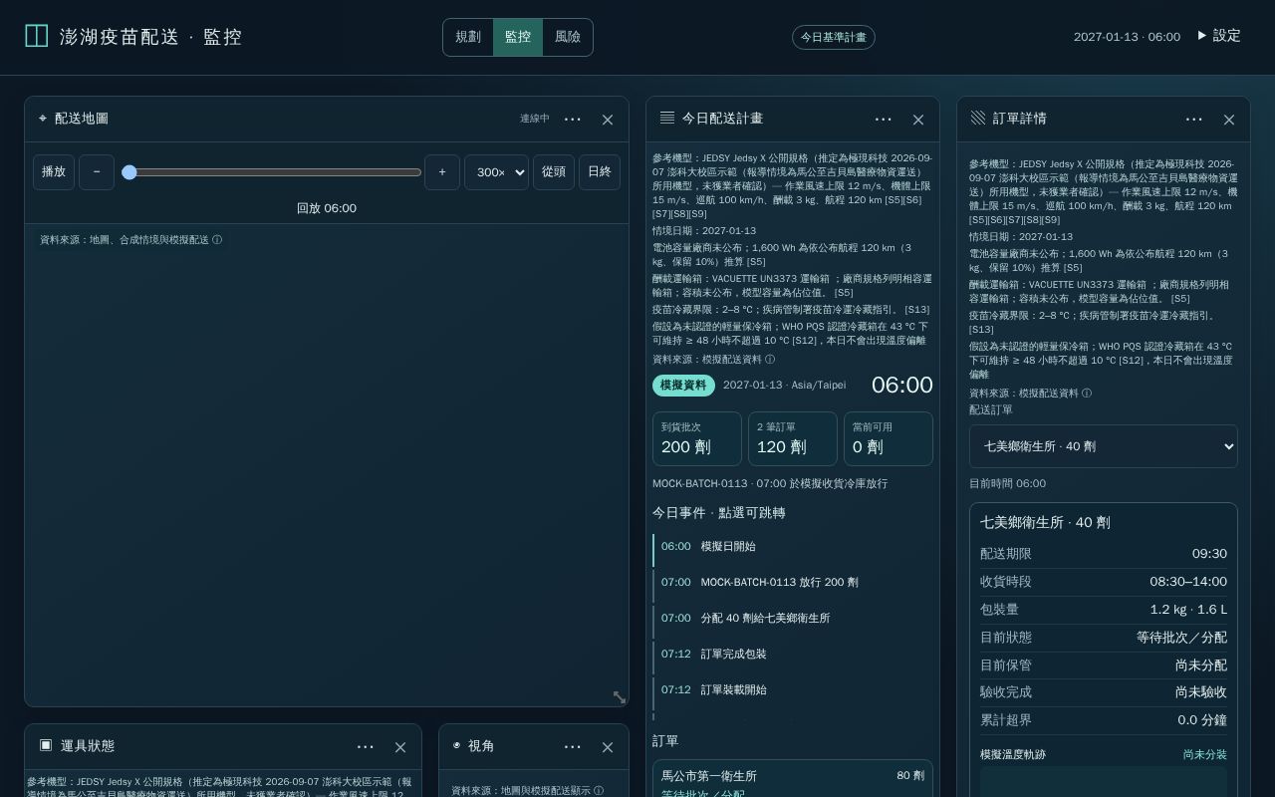
Task: Click the app logo icon beside 澎湖疫苗配送
Action: pyautogui.click(x=37, y=36)
